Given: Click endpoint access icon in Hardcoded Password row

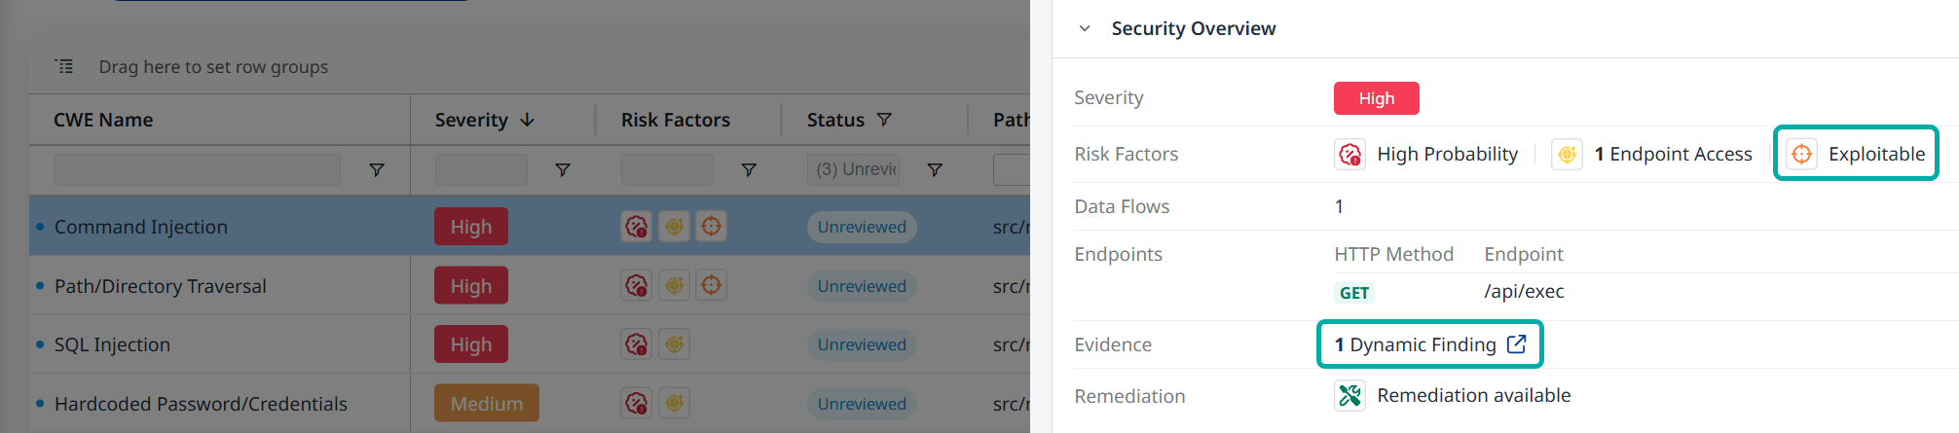Looking at the screenshot, I should click(674, 403).
